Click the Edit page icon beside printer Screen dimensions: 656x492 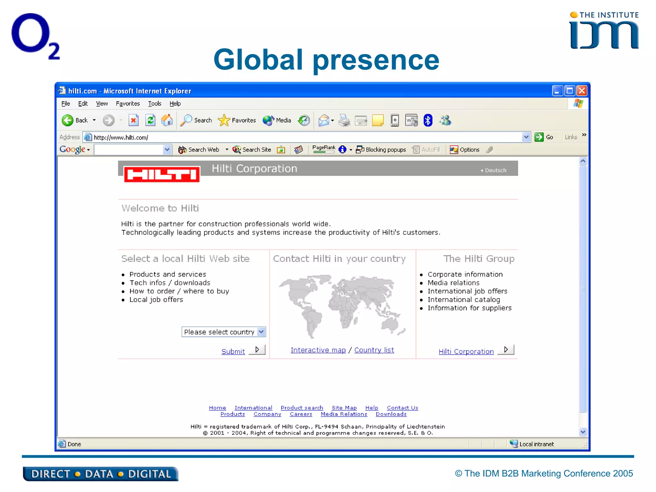coord(361,120)
